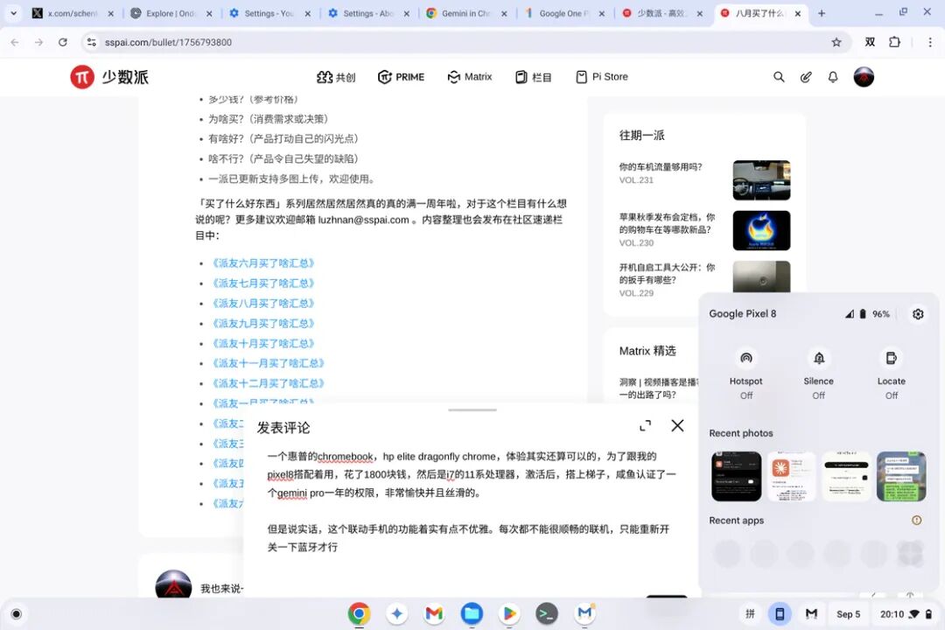Click the Recent apps info icon
Viewport: 945px width, 630px height.
[917, 521]
